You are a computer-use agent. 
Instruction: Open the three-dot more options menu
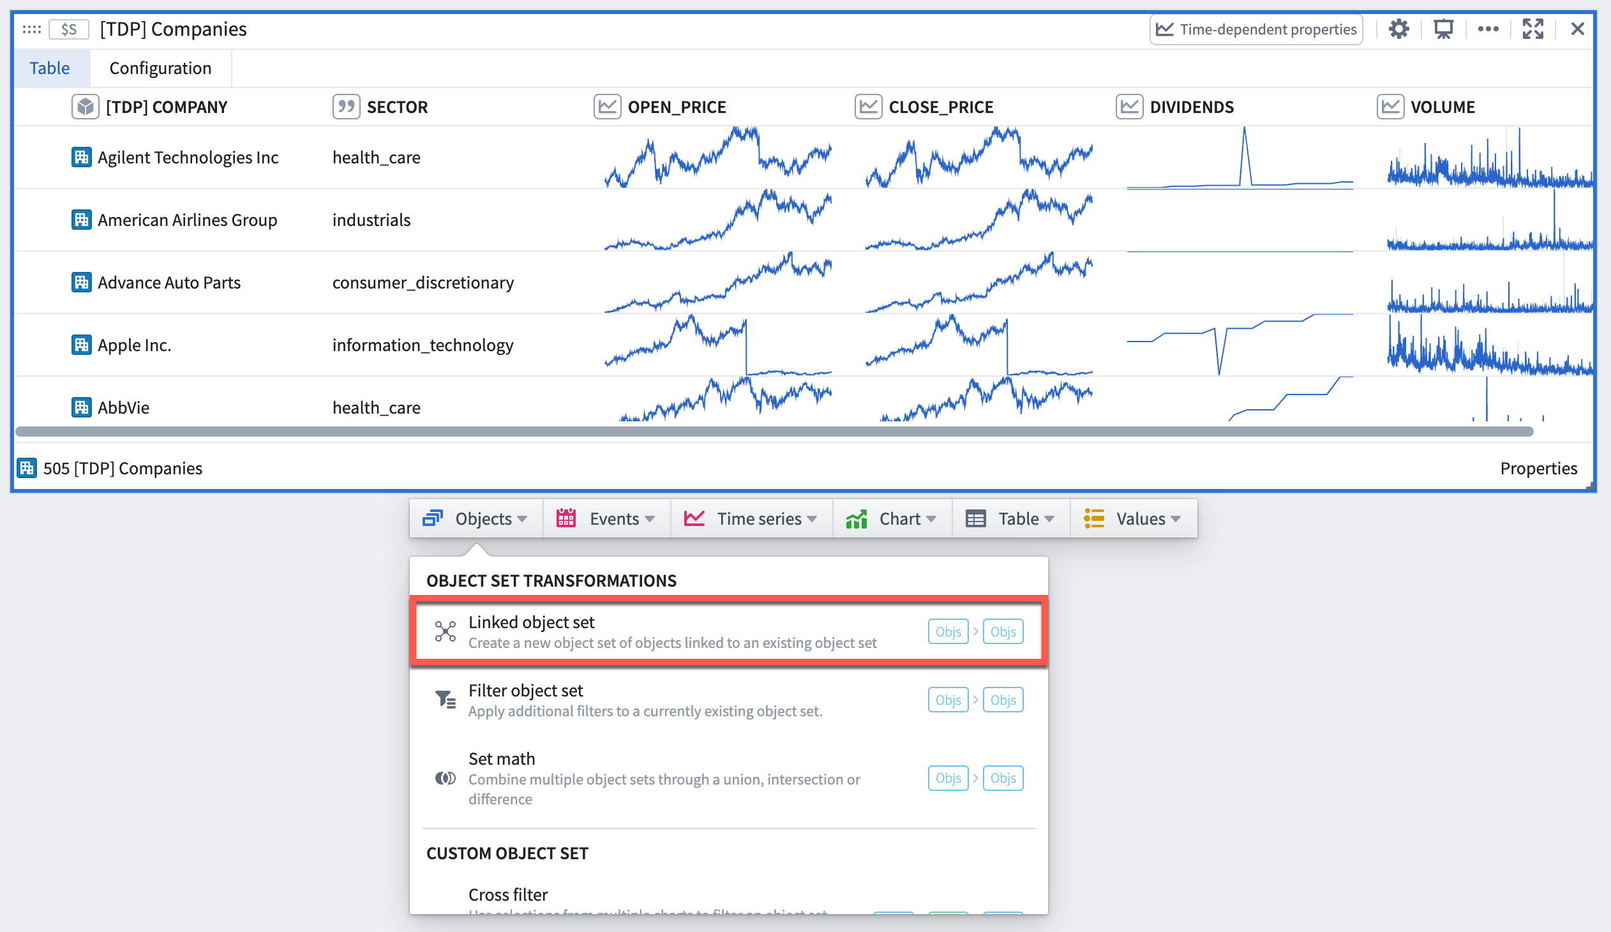tap(1488, 29)
